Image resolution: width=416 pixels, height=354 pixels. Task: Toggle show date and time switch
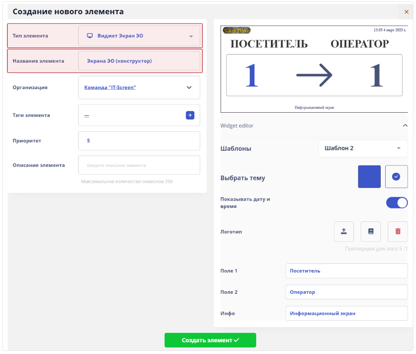coord(396,203)
